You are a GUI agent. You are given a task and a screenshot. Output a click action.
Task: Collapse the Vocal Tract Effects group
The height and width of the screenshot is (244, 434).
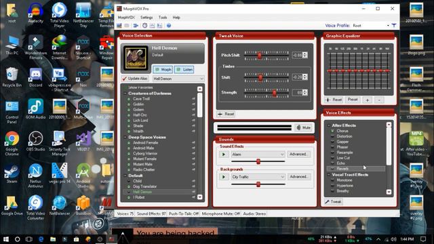click(x=328, y=175)
